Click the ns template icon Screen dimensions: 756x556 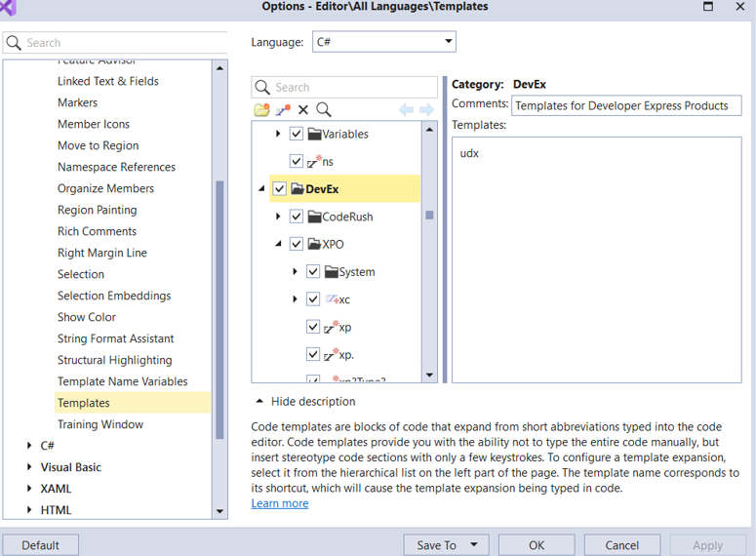click(314, 161)
